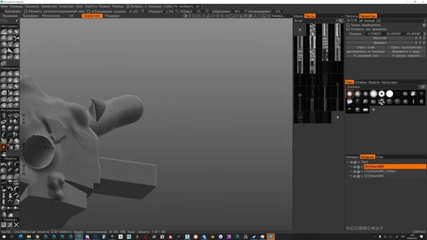Switch to the Шейдеры tab
The width and height of the screenshot is (427, 240).
coord(352,157)
